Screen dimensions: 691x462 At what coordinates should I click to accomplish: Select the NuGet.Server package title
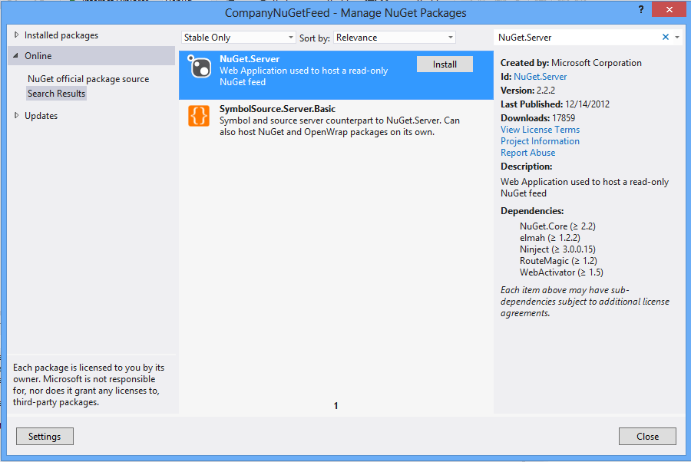pos(250,59)
